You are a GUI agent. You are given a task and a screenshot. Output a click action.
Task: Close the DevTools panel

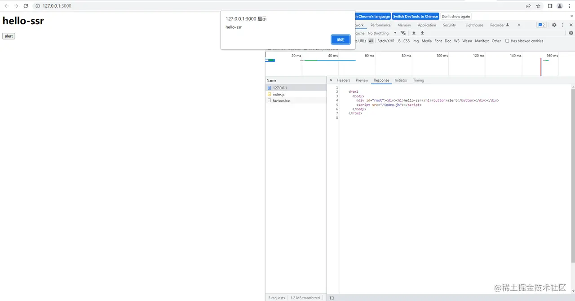[571, 25]
